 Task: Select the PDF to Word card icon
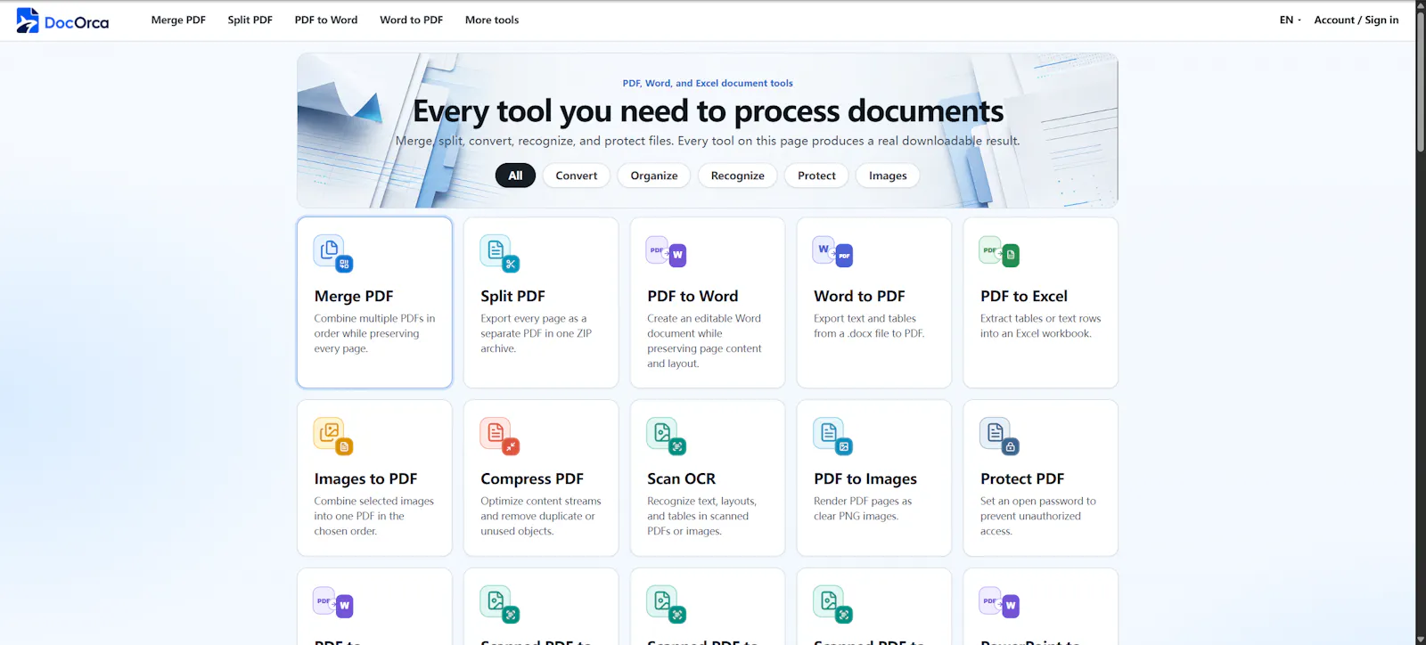667,254
